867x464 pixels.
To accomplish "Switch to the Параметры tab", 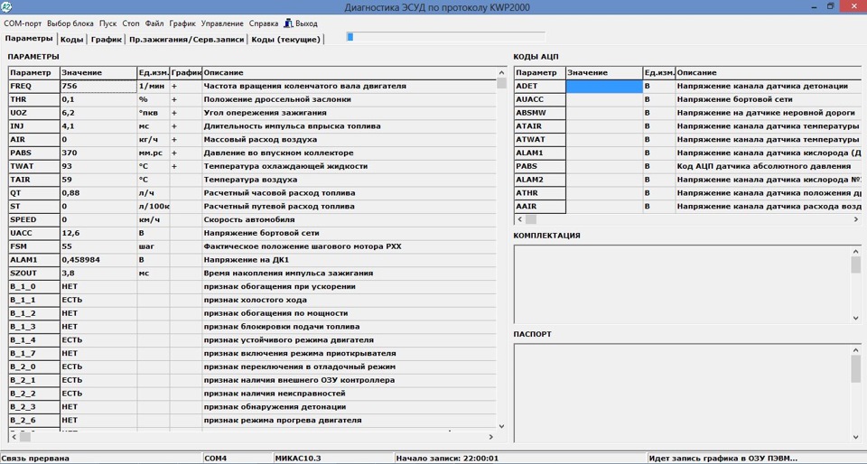I will 29,39.
